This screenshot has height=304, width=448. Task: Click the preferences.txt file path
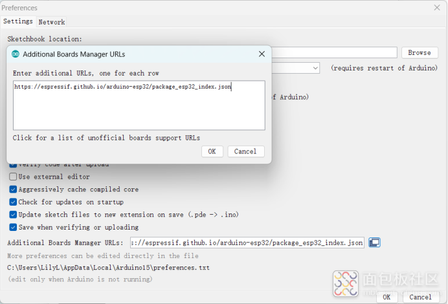pyautogui.click(x=108, y=267)
